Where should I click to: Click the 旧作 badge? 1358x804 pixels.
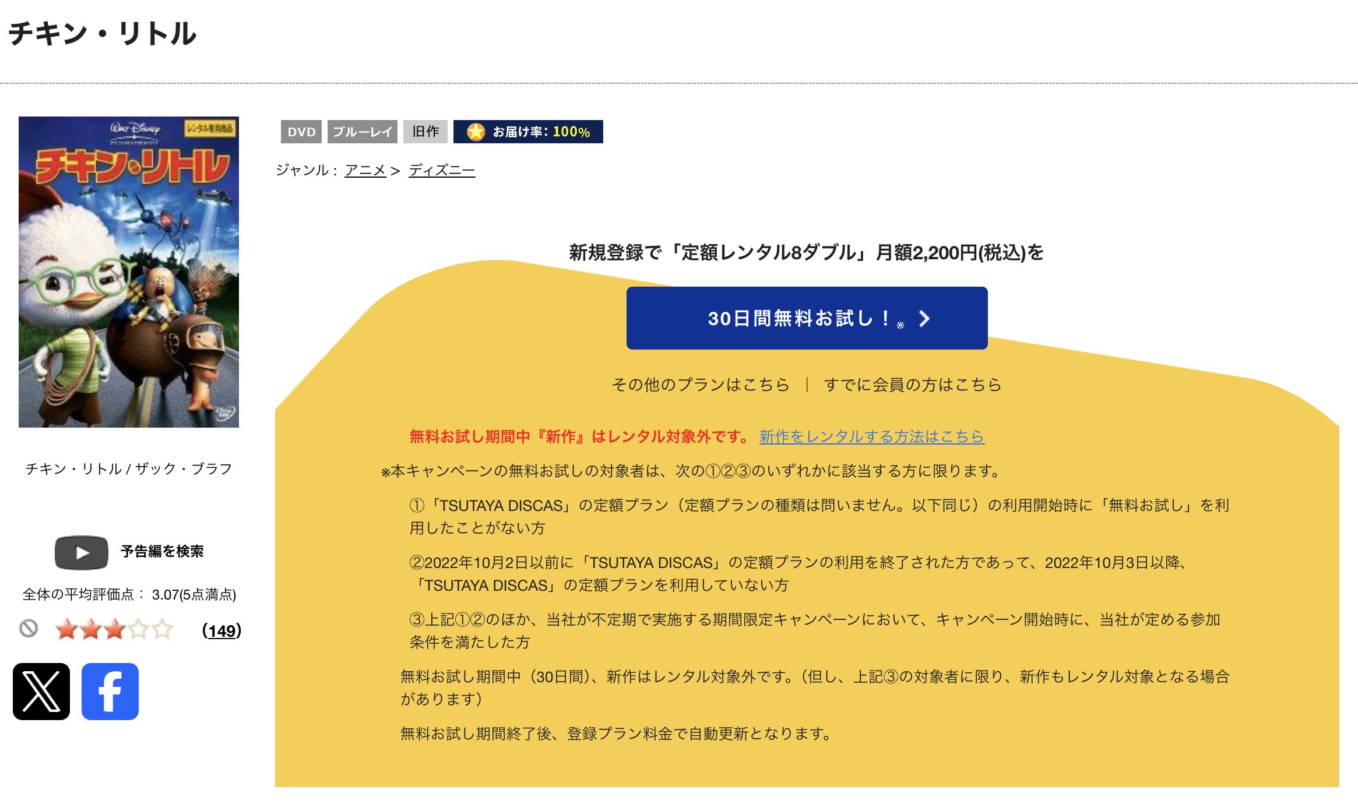(425, 132)
